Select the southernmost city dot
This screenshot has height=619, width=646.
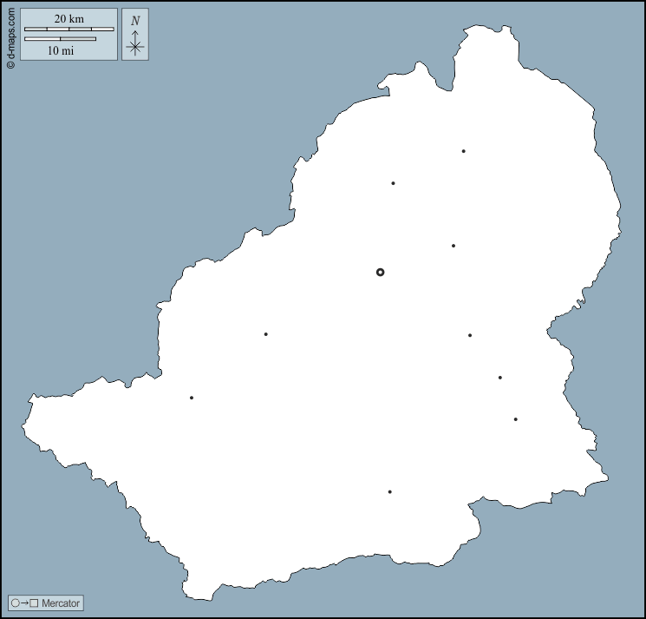pos(389,491)
